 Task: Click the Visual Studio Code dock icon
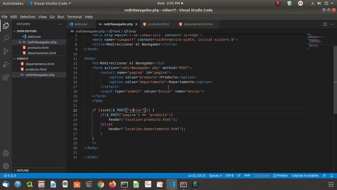[x=172, y=184]
